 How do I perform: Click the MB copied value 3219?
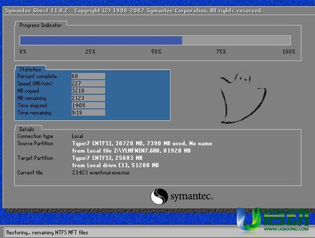[88, 90]
